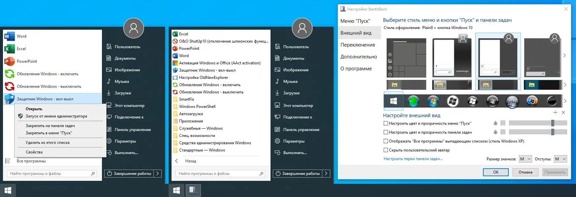Click taskbar transparency slider
Viewport: 576px width, 197px height.
(538, 132)
